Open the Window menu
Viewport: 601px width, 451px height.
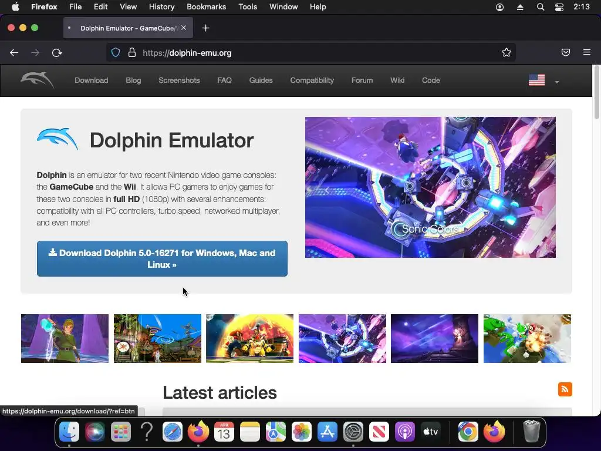(283, 6)
